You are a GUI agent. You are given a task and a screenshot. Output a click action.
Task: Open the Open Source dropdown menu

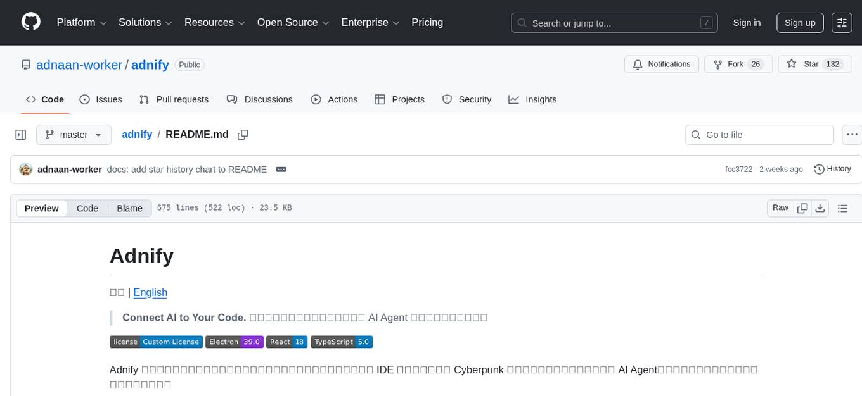tap(292, 22)
